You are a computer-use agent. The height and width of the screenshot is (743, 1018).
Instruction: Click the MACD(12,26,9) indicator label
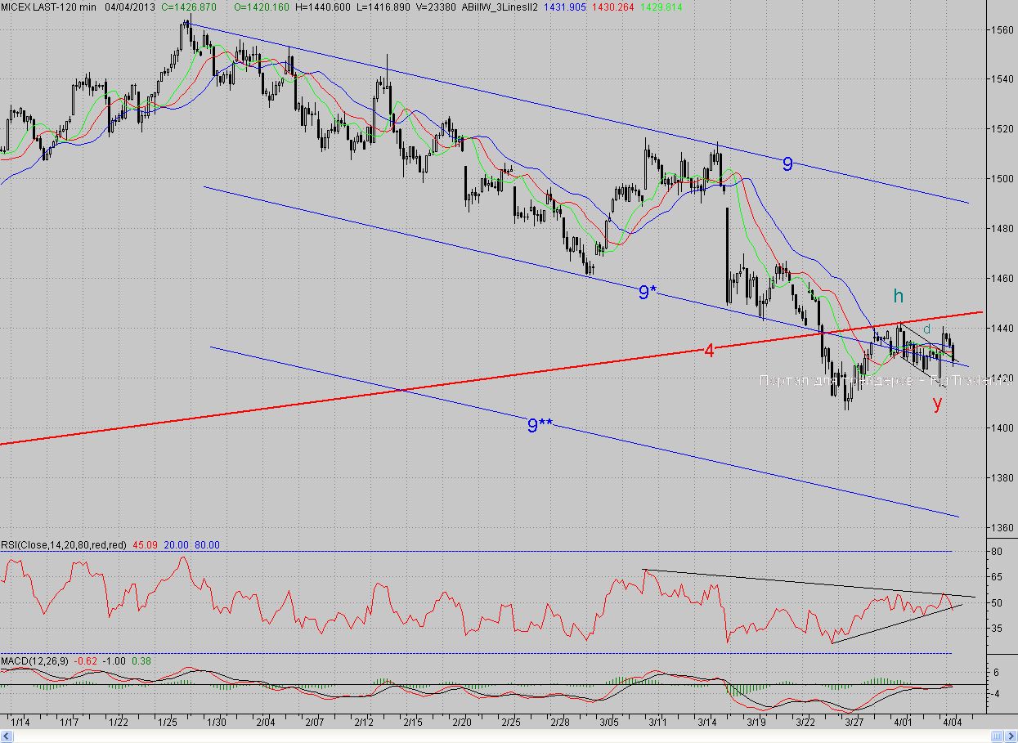[34, 660]
